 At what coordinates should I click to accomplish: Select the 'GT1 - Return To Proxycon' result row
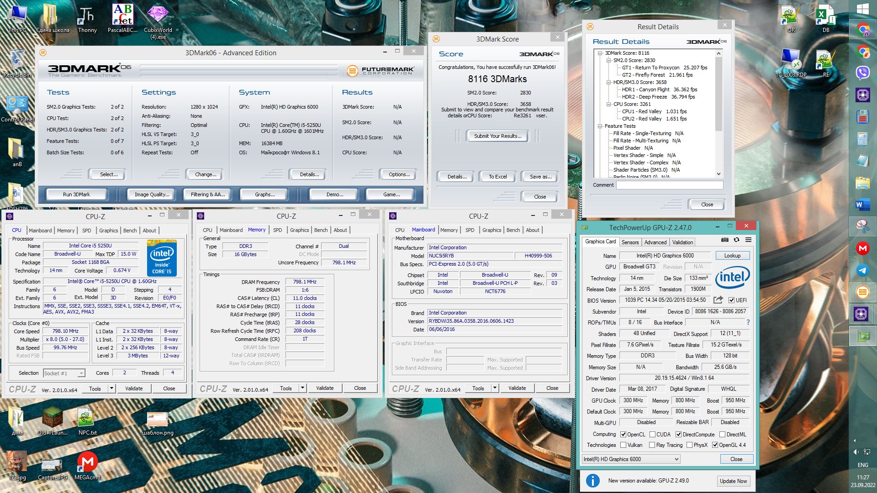[x=664, y=68]
